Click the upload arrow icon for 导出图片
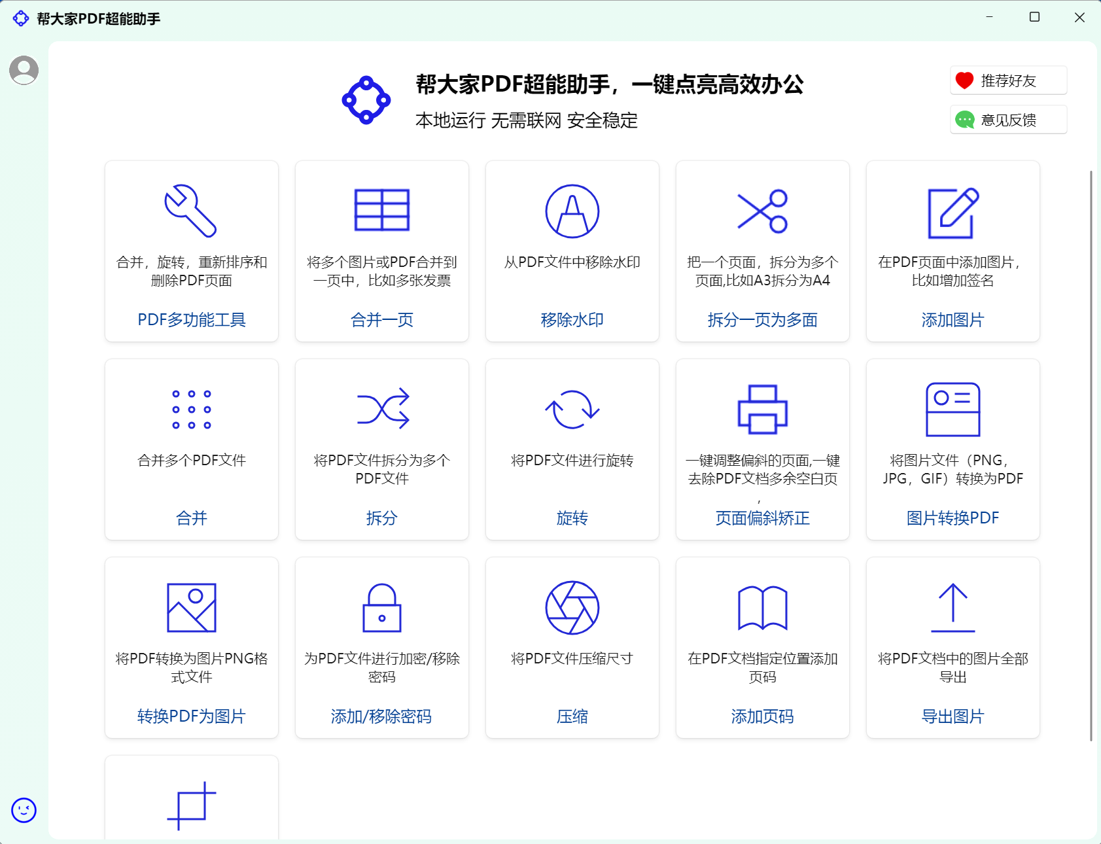This screenshot has height=844, width=1101. [952, 607]
